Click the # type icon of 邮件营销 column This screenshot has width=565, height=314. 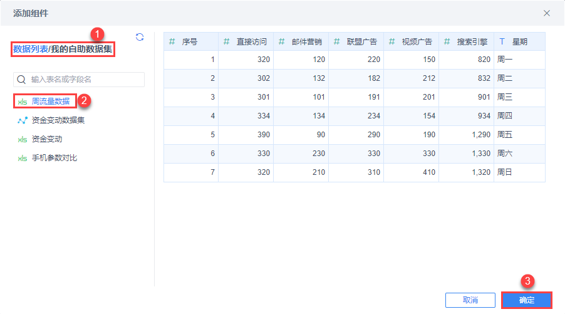point(282,42)
